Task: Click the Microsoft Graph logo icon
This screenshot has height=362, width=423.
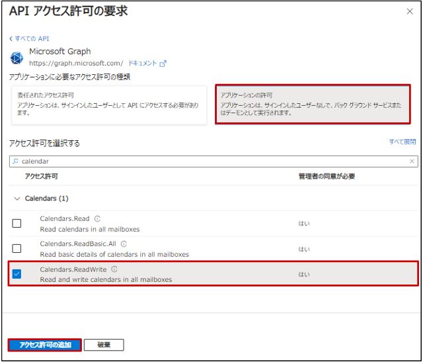Action: [x=17, y=58]
